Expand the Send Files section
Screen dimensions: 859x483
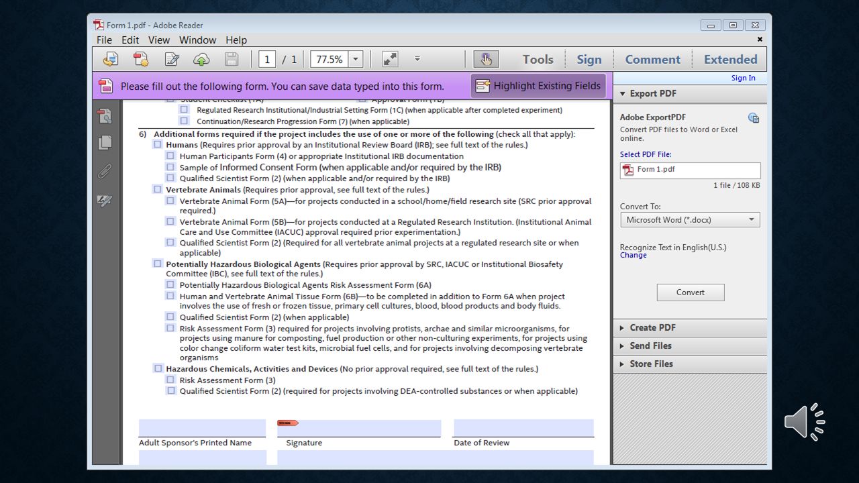click(x=690, y=345)
